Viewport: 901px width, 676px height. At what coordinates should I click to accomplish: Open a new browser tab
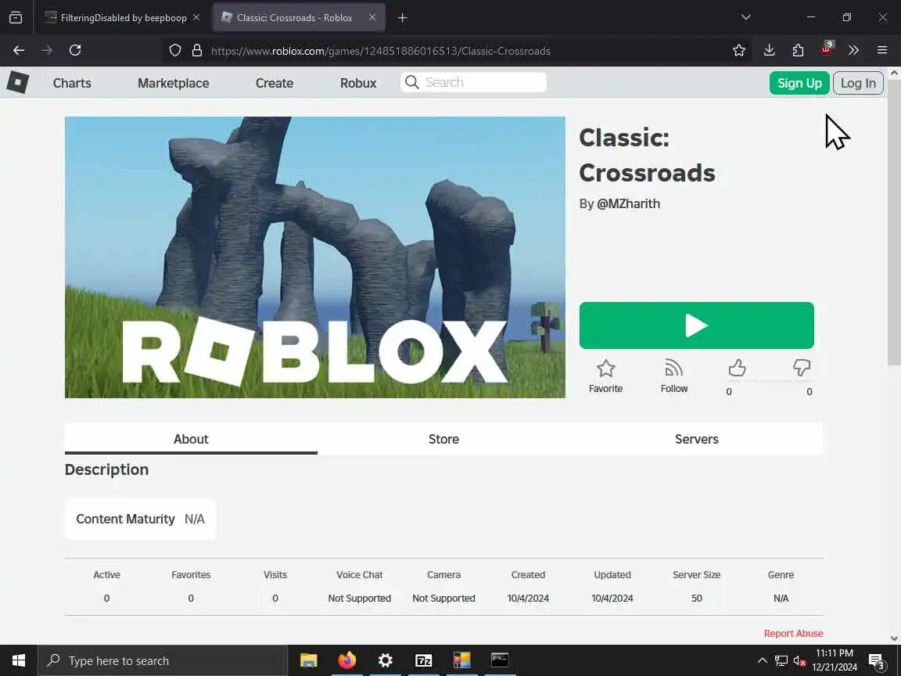402,18
